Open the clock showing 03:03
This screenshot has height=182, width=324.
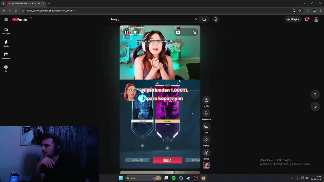(x=316, y=178)
